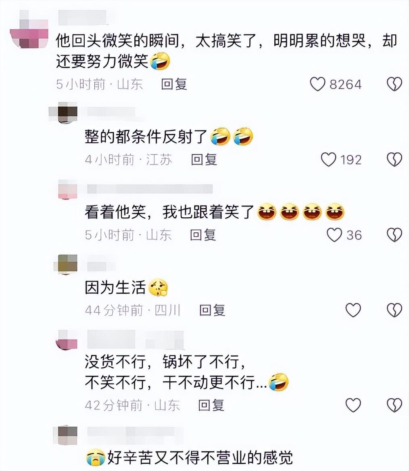
Task: Like the 江苏 comment with 192 likes
Action: (x=328, y=159)
